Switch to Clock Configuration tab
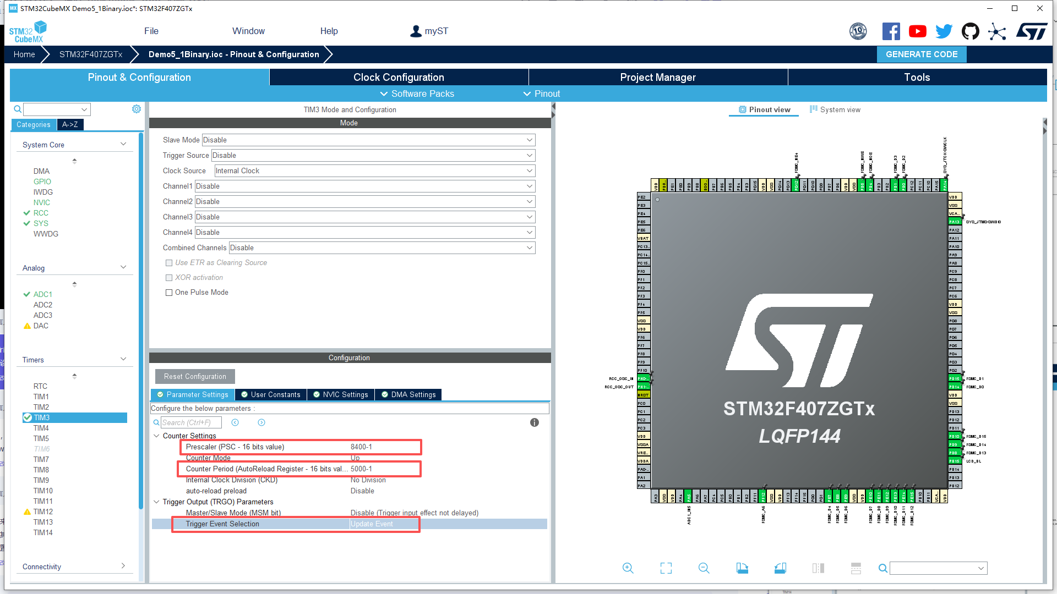 [x=399, y=77]
